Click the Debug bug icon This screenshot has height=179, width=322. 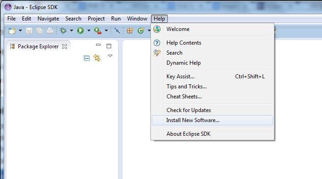[63, 31]
